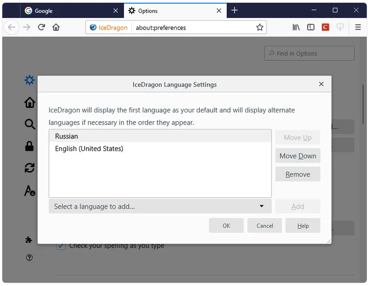Open Search settings in preferences sidebar
The image size is (370, 286).
click(30, 124)
